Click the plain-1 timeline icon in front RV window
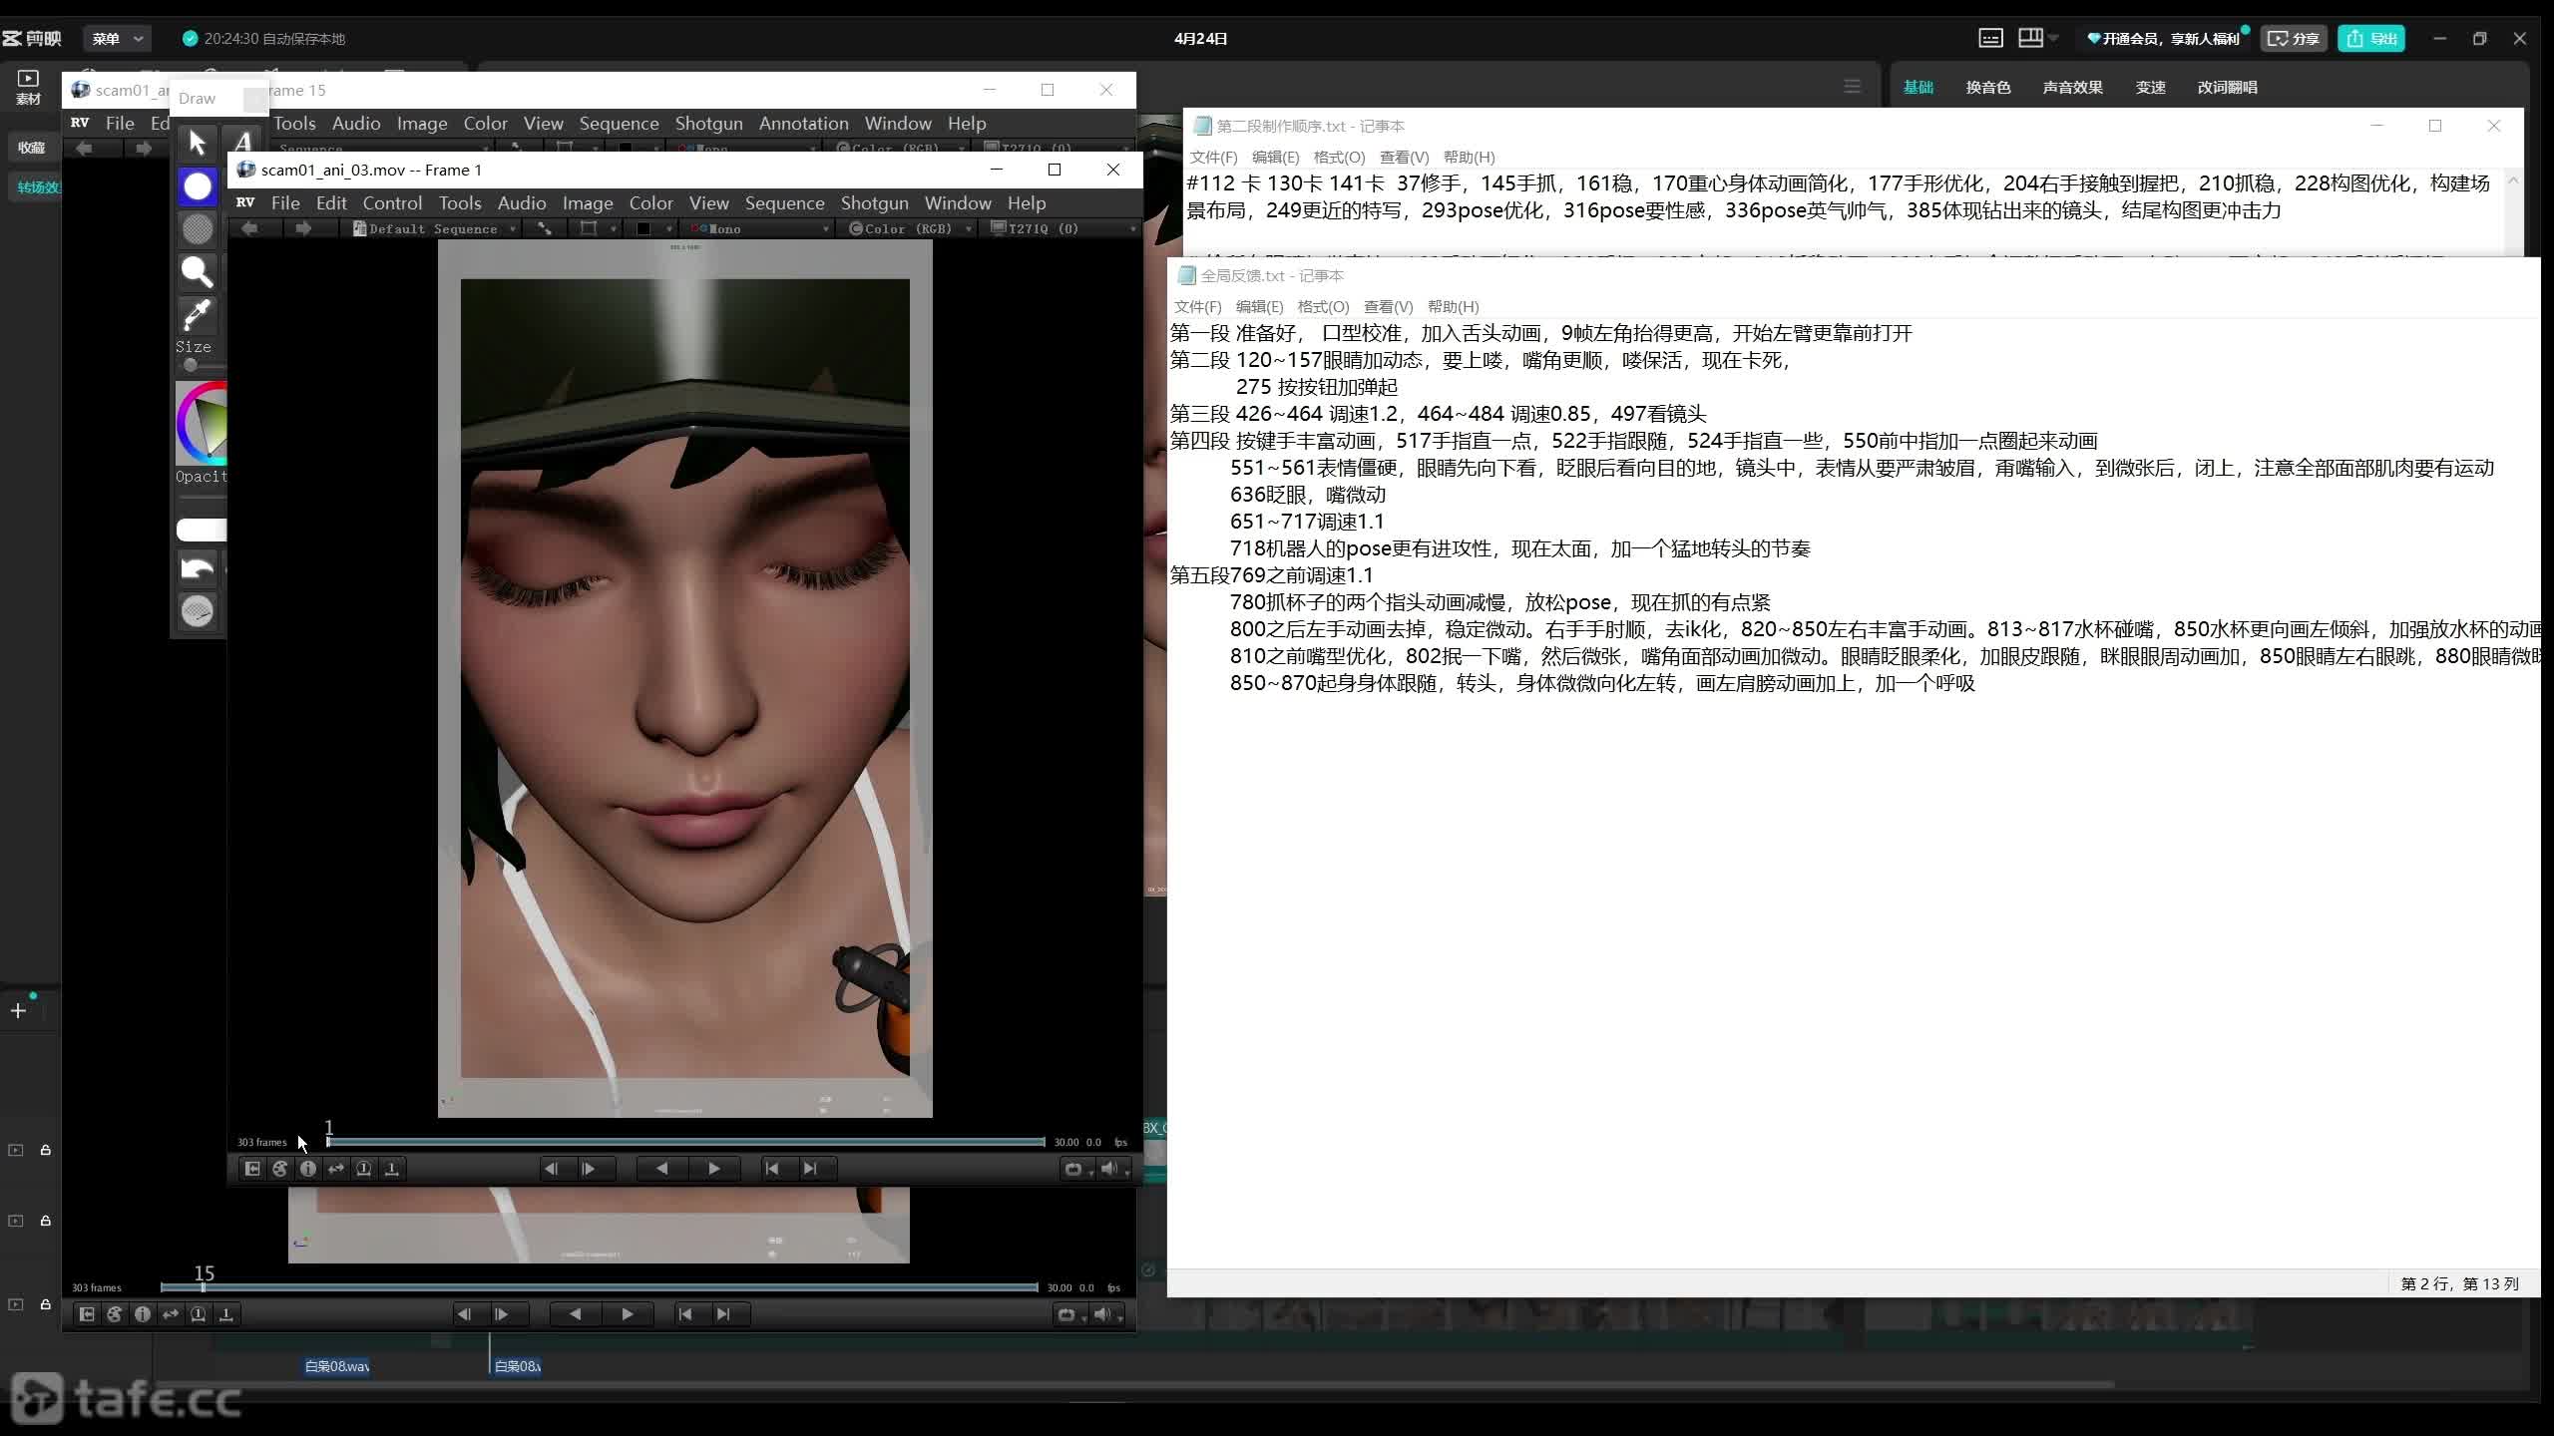 tap(392, 1169)
